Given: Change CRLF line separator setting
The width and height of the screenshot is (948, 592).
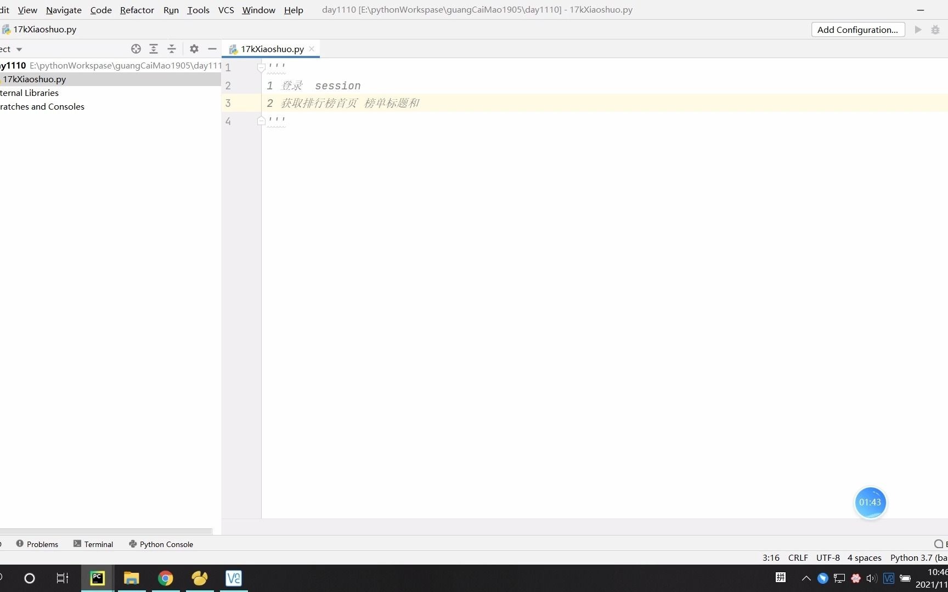Looking at the screenshot, I should pos(798,557).
